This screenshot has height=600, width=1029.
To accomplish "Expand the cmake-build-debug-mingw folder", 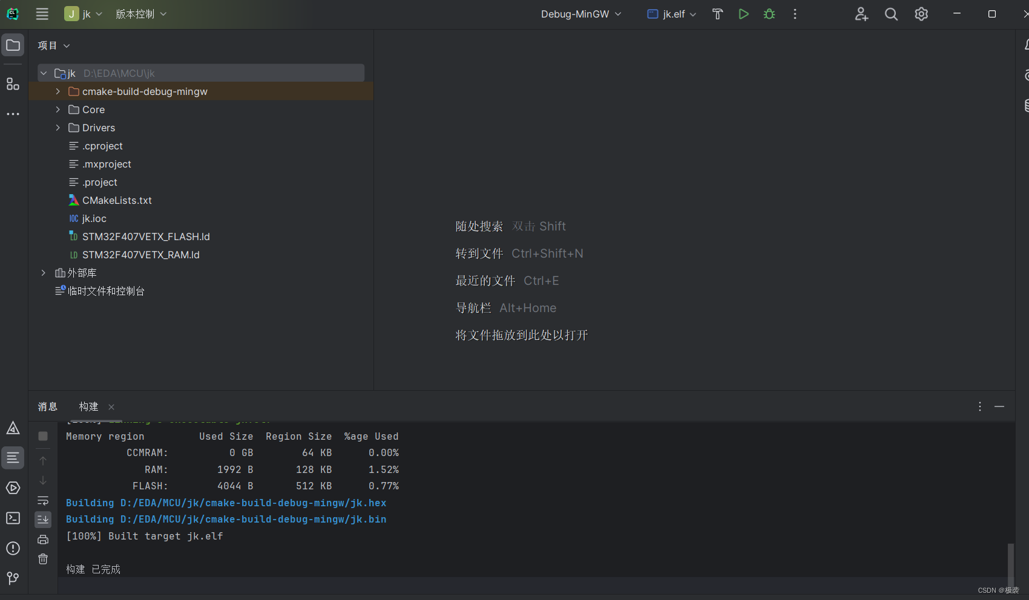I will click(58, 91).
